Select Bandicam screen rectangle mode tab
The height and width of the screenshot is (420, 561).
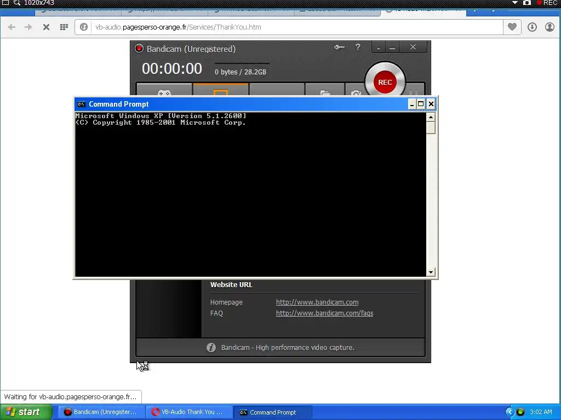click(x=221, y=90)
